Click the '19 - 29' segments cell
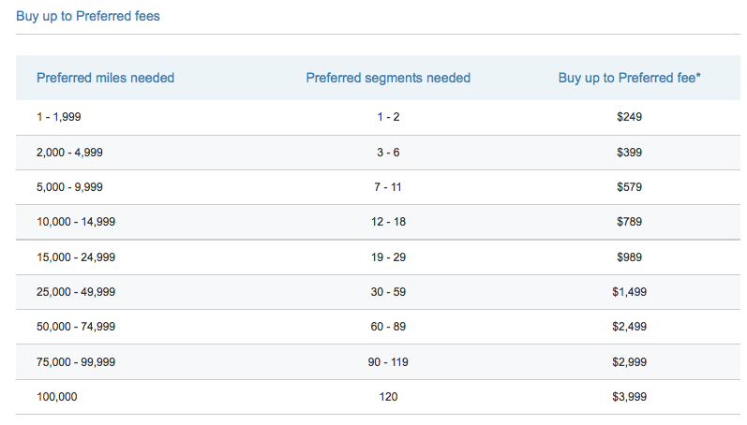Image resolution: width=747 pixels, height=425 pixels. 389,257
